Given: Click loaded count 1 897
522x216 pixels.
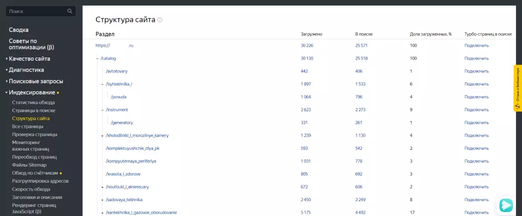Looking at the screenshot, I should click(x=306, y=84).
